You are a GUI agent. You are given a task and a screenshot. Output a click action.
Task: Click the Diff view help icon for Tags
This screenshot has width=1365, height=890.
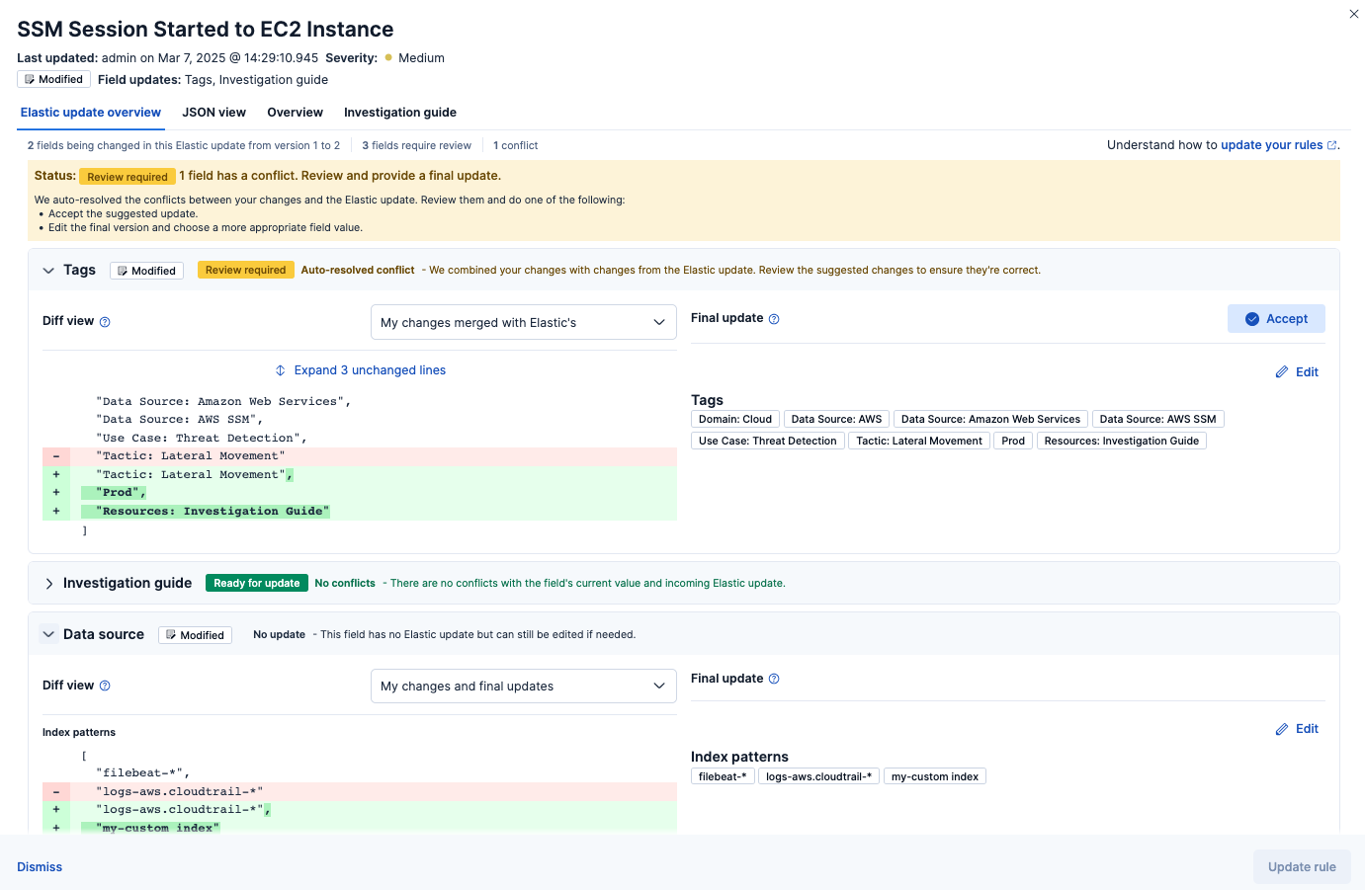[x=105, y=322]
